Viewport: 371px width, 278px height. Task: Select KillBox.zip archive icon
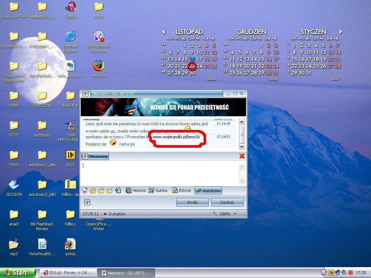(x=71, y=188)
